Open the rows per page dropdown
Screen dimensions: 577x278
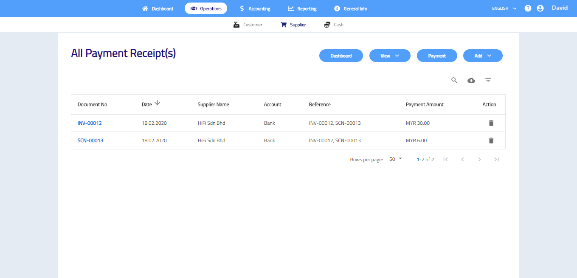pos(395,159)
